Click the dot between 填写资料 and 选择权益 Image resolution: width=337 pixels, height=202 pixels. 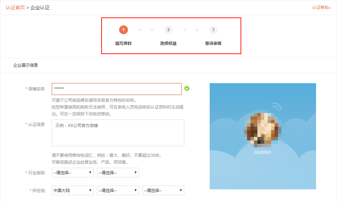[140, 30]
